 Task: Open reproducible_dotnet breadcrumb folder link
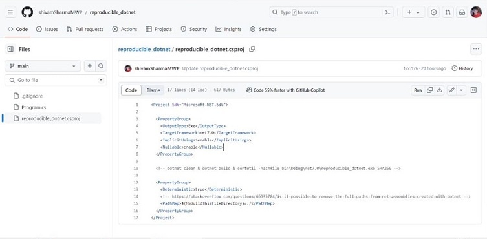144,49
